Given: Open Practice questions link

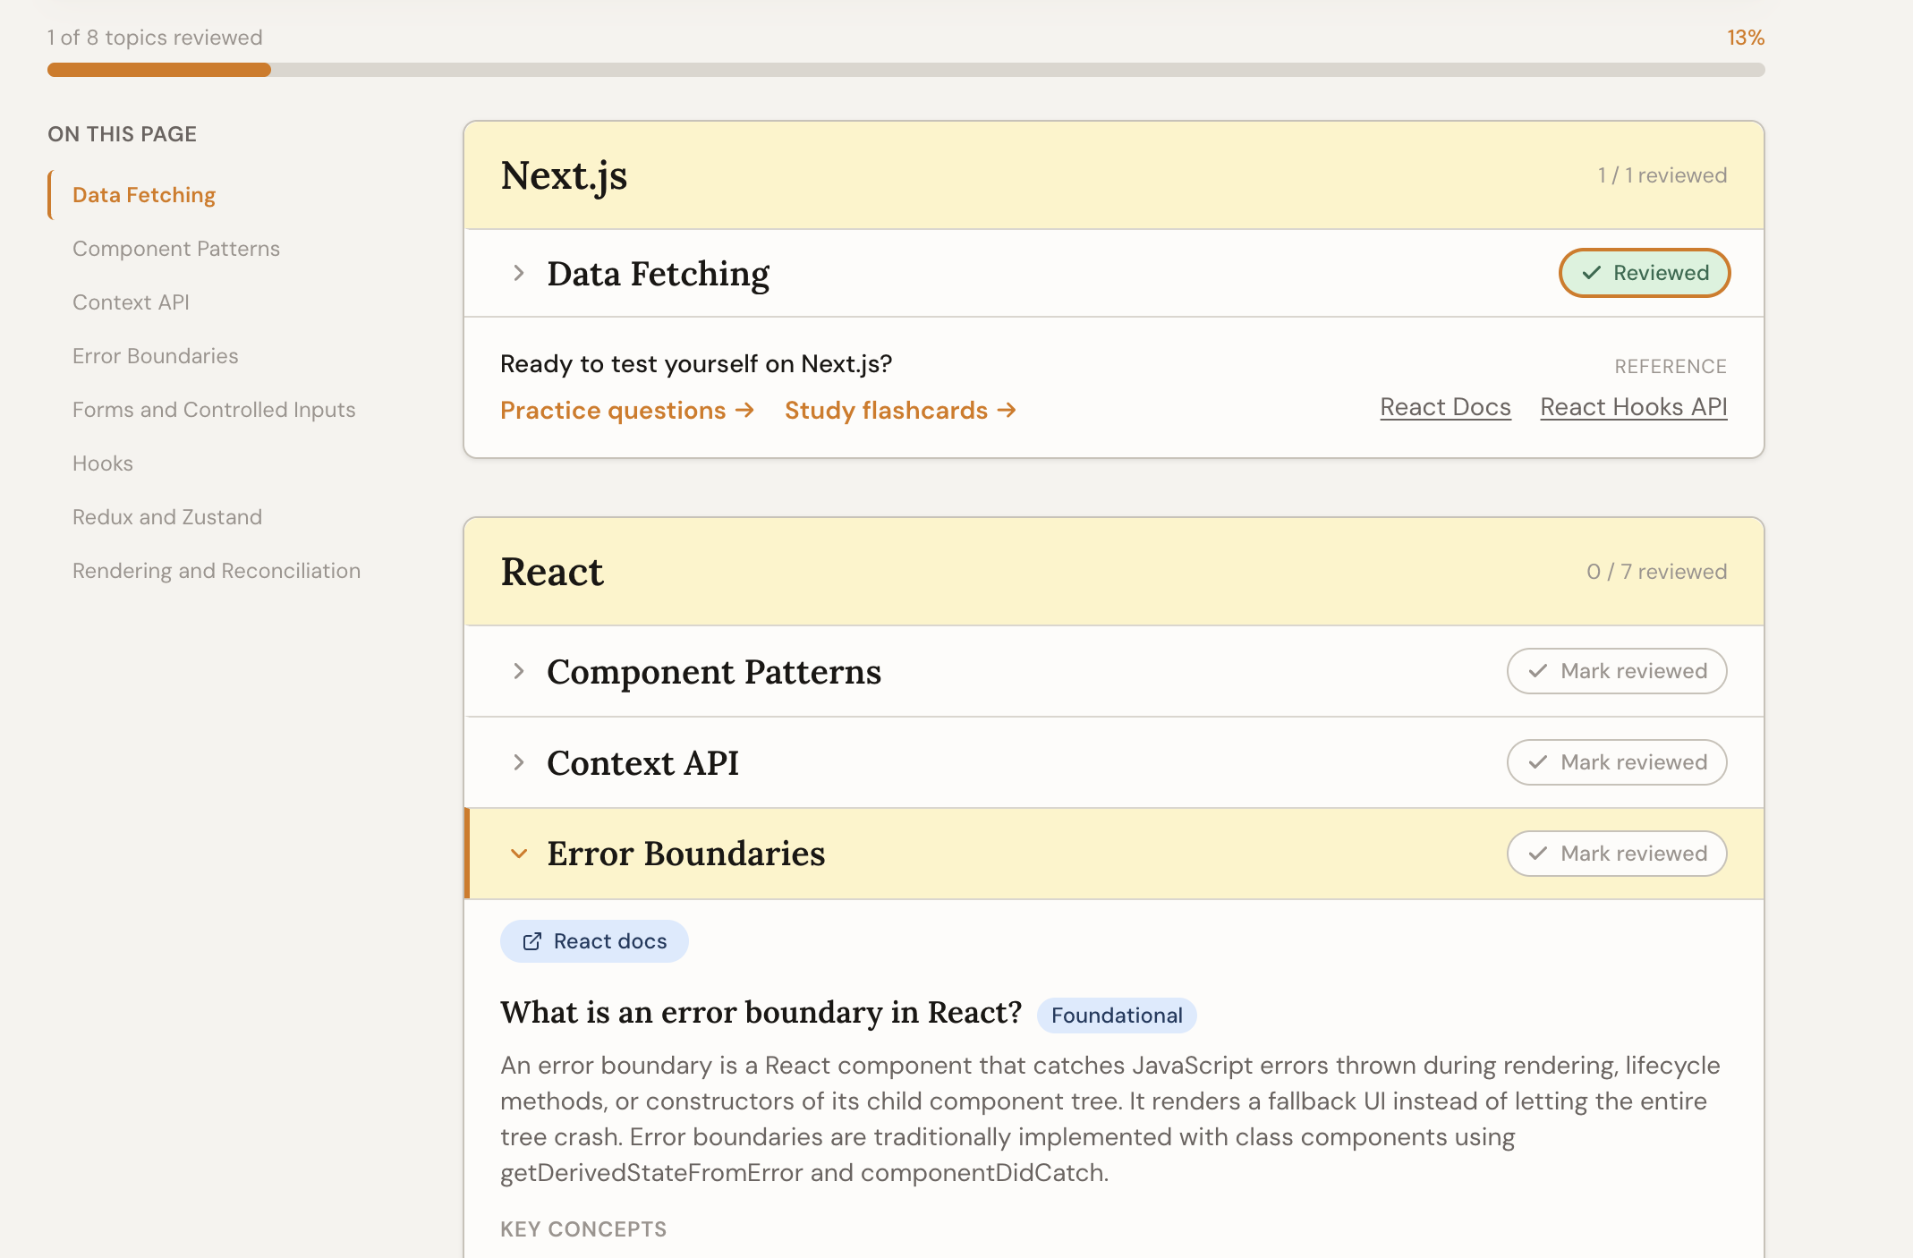Looking at the screenshot, I should [627, 410].
